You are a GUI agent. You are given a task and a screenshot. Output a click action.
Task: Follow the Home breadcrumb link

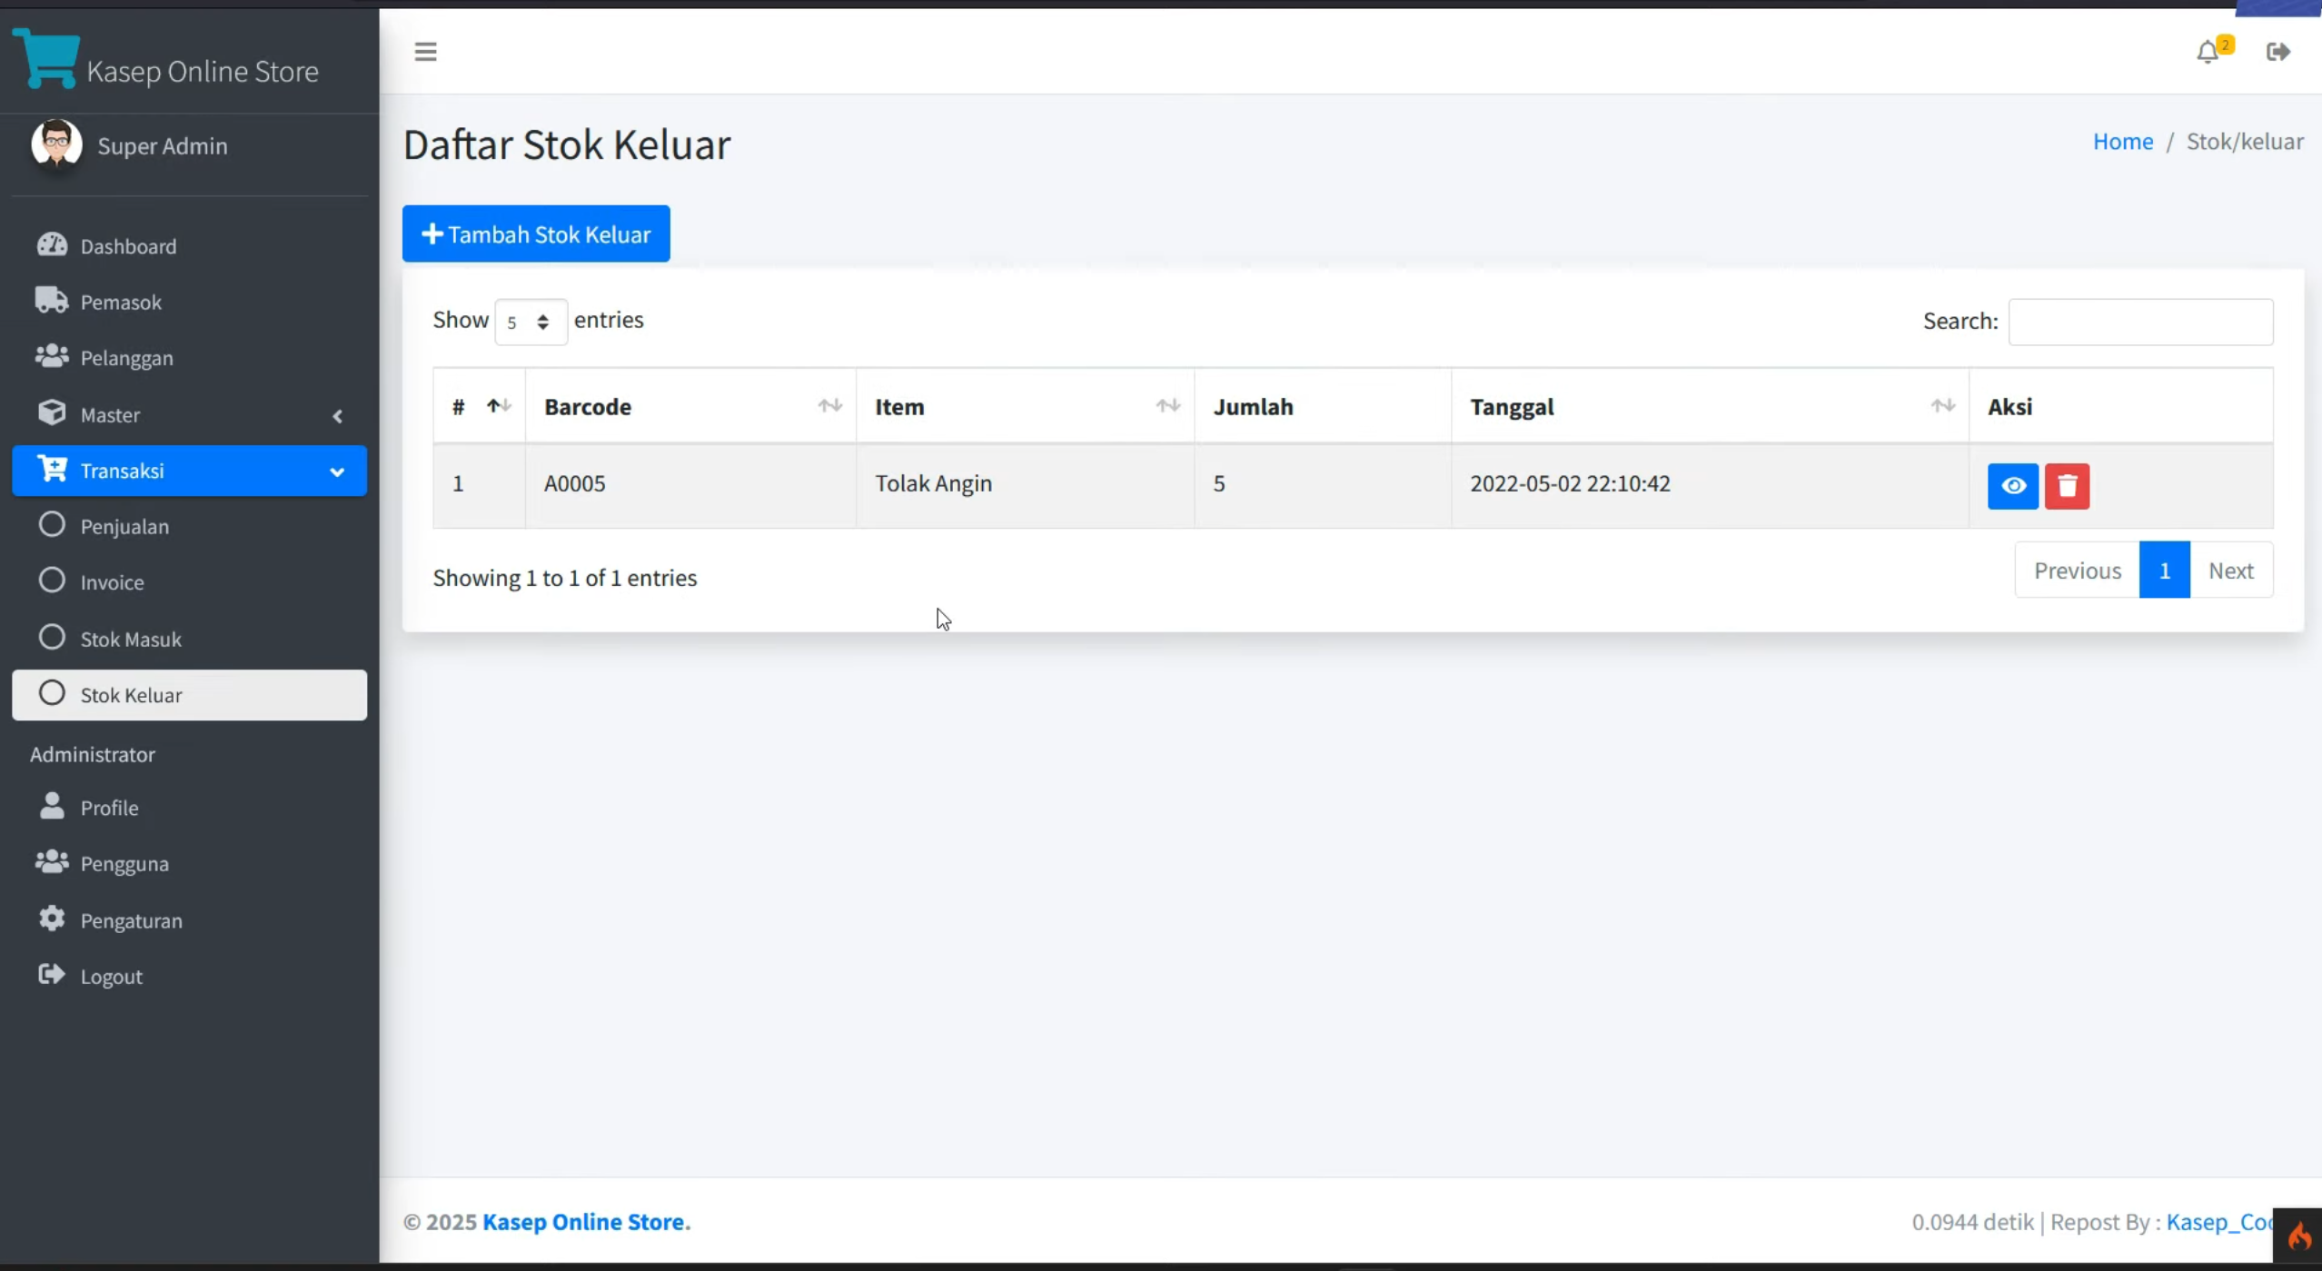[2122, 142]
